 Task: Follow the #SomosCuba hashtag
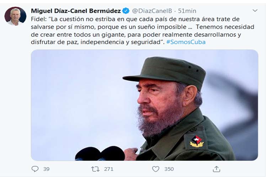(186, 42)
